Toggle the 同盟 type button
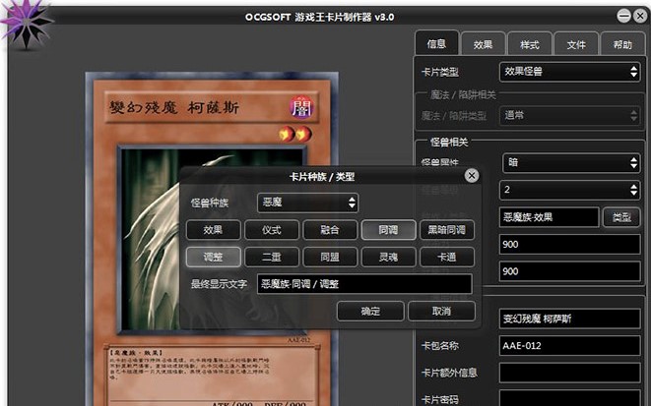 click(x=330, y=257)
